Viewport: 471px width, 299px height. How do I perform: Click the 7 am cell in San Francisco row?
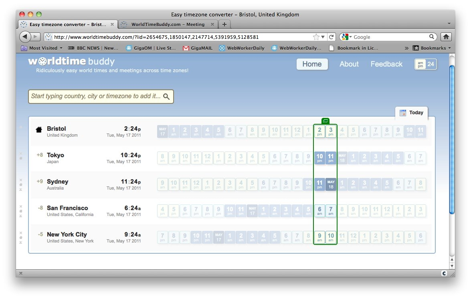(331, 211)
